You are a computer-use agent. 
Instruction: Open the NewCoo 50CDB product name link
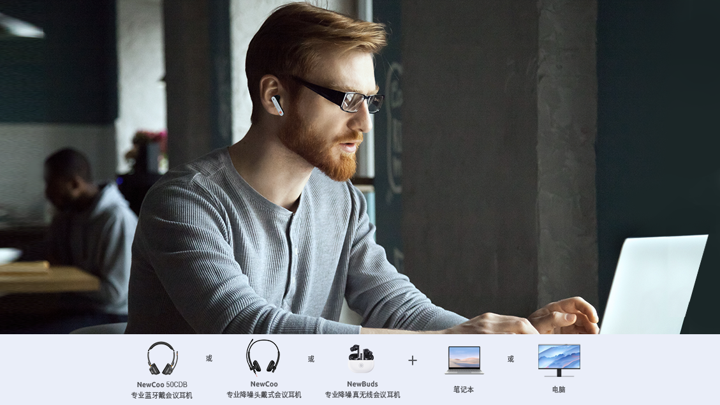[x=162, y=385]
